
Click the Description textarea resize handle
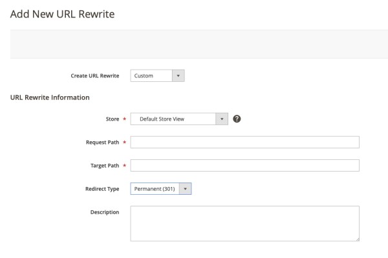[x=357, y=239]
